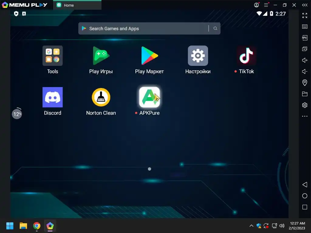Click the home page indicator dot
This screenshot has height=233, width=311.
pyautogui.click(x=149, y=169)
